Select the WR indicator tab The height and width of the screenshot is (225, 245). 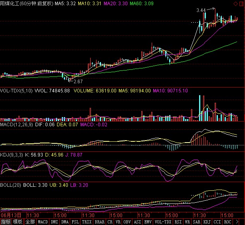click(x=188, y=222)
